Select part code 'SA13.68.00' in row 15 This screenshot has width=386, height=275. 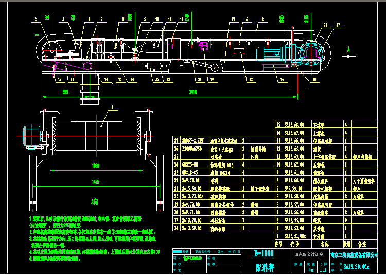point(294,125)
